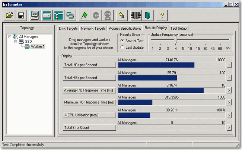
Task: Select the Results Display tab
Action: point(156,28)
